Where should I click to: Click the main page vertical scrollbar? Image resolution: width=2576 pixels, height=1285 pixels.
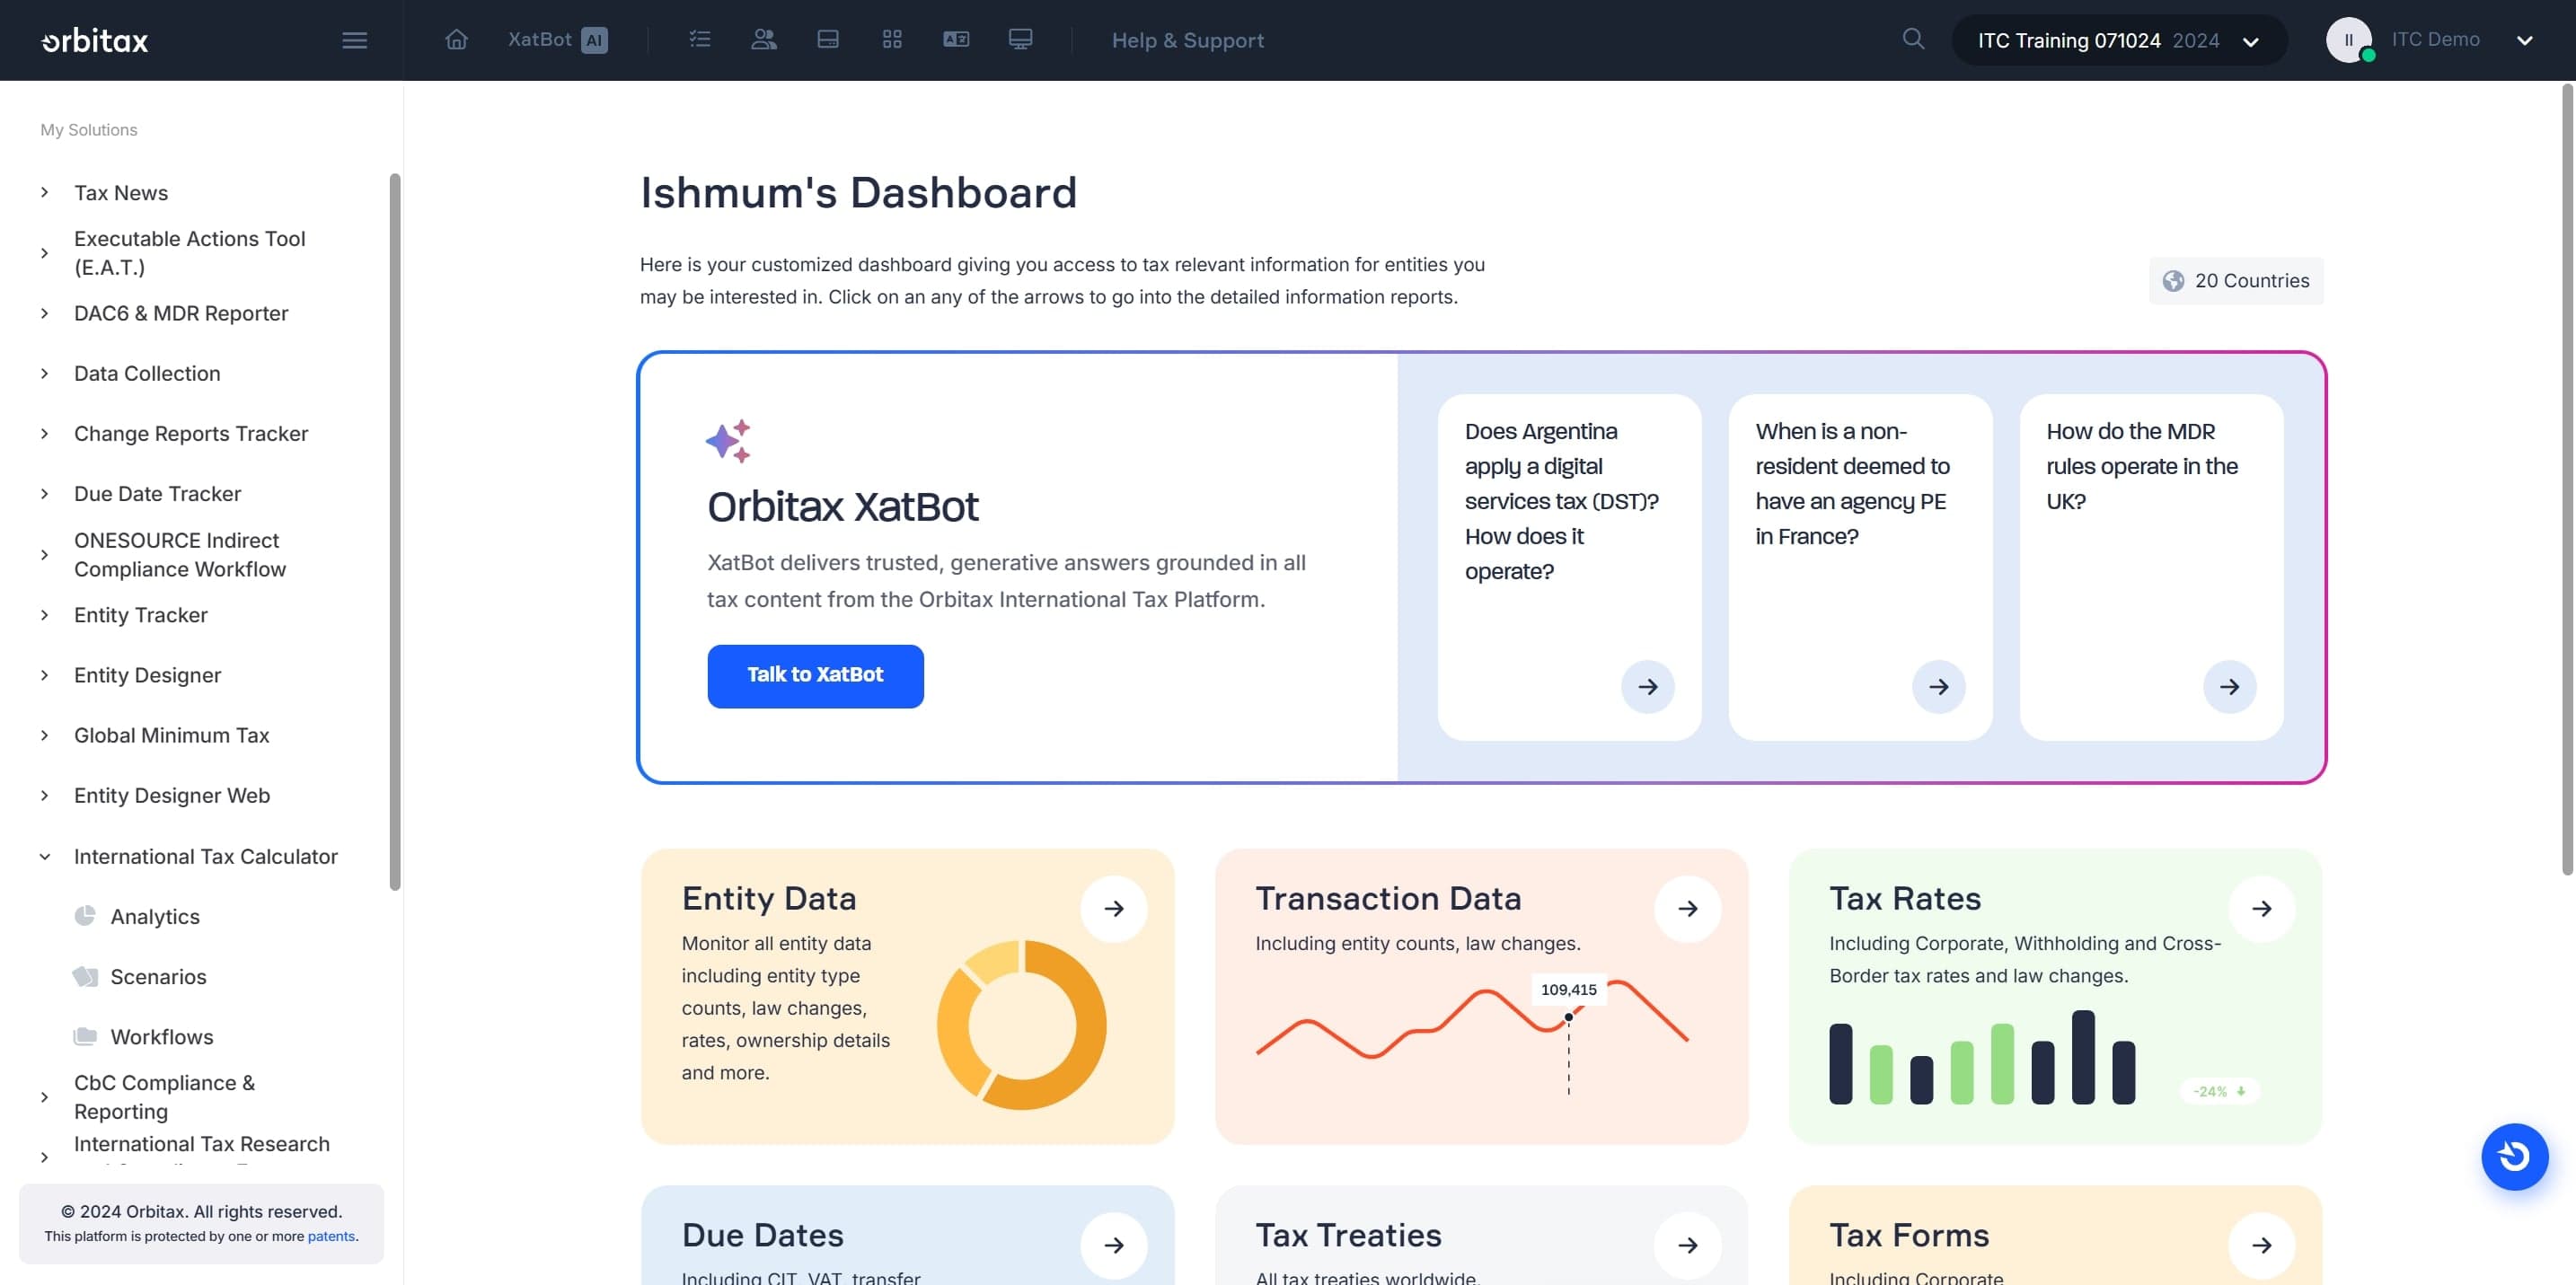tap(2566, 480)
